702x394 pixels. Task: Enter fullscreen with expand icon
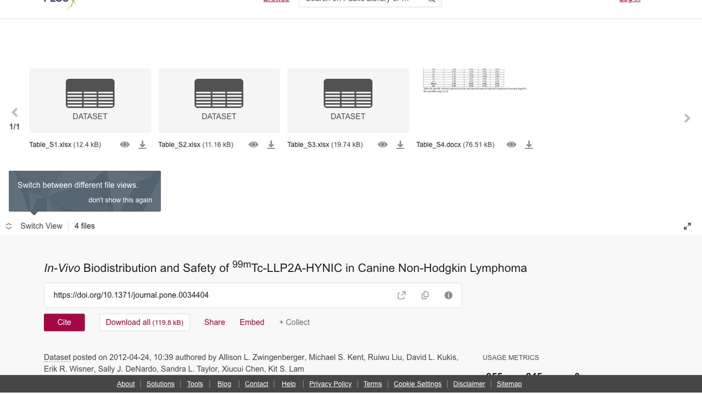pos(687,226)
